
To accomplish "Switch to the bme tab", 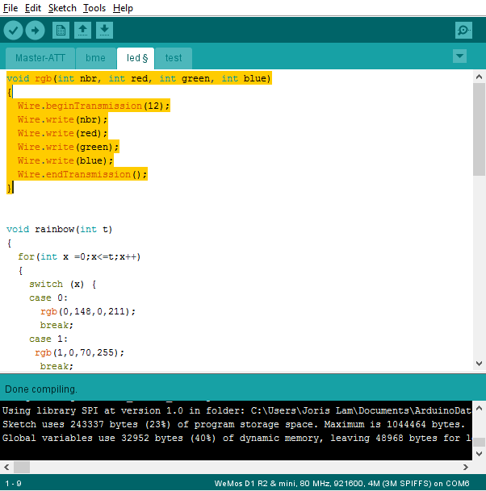I will click(x=95, y=58).
